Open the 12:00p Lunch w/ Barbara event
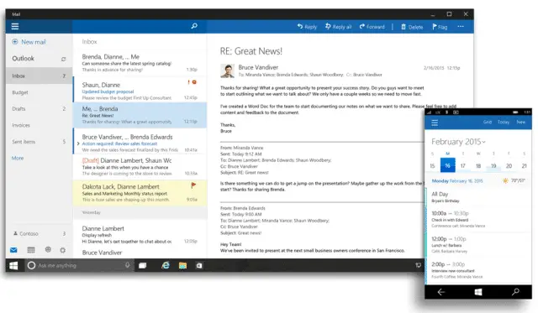 [x=478, y=245]
